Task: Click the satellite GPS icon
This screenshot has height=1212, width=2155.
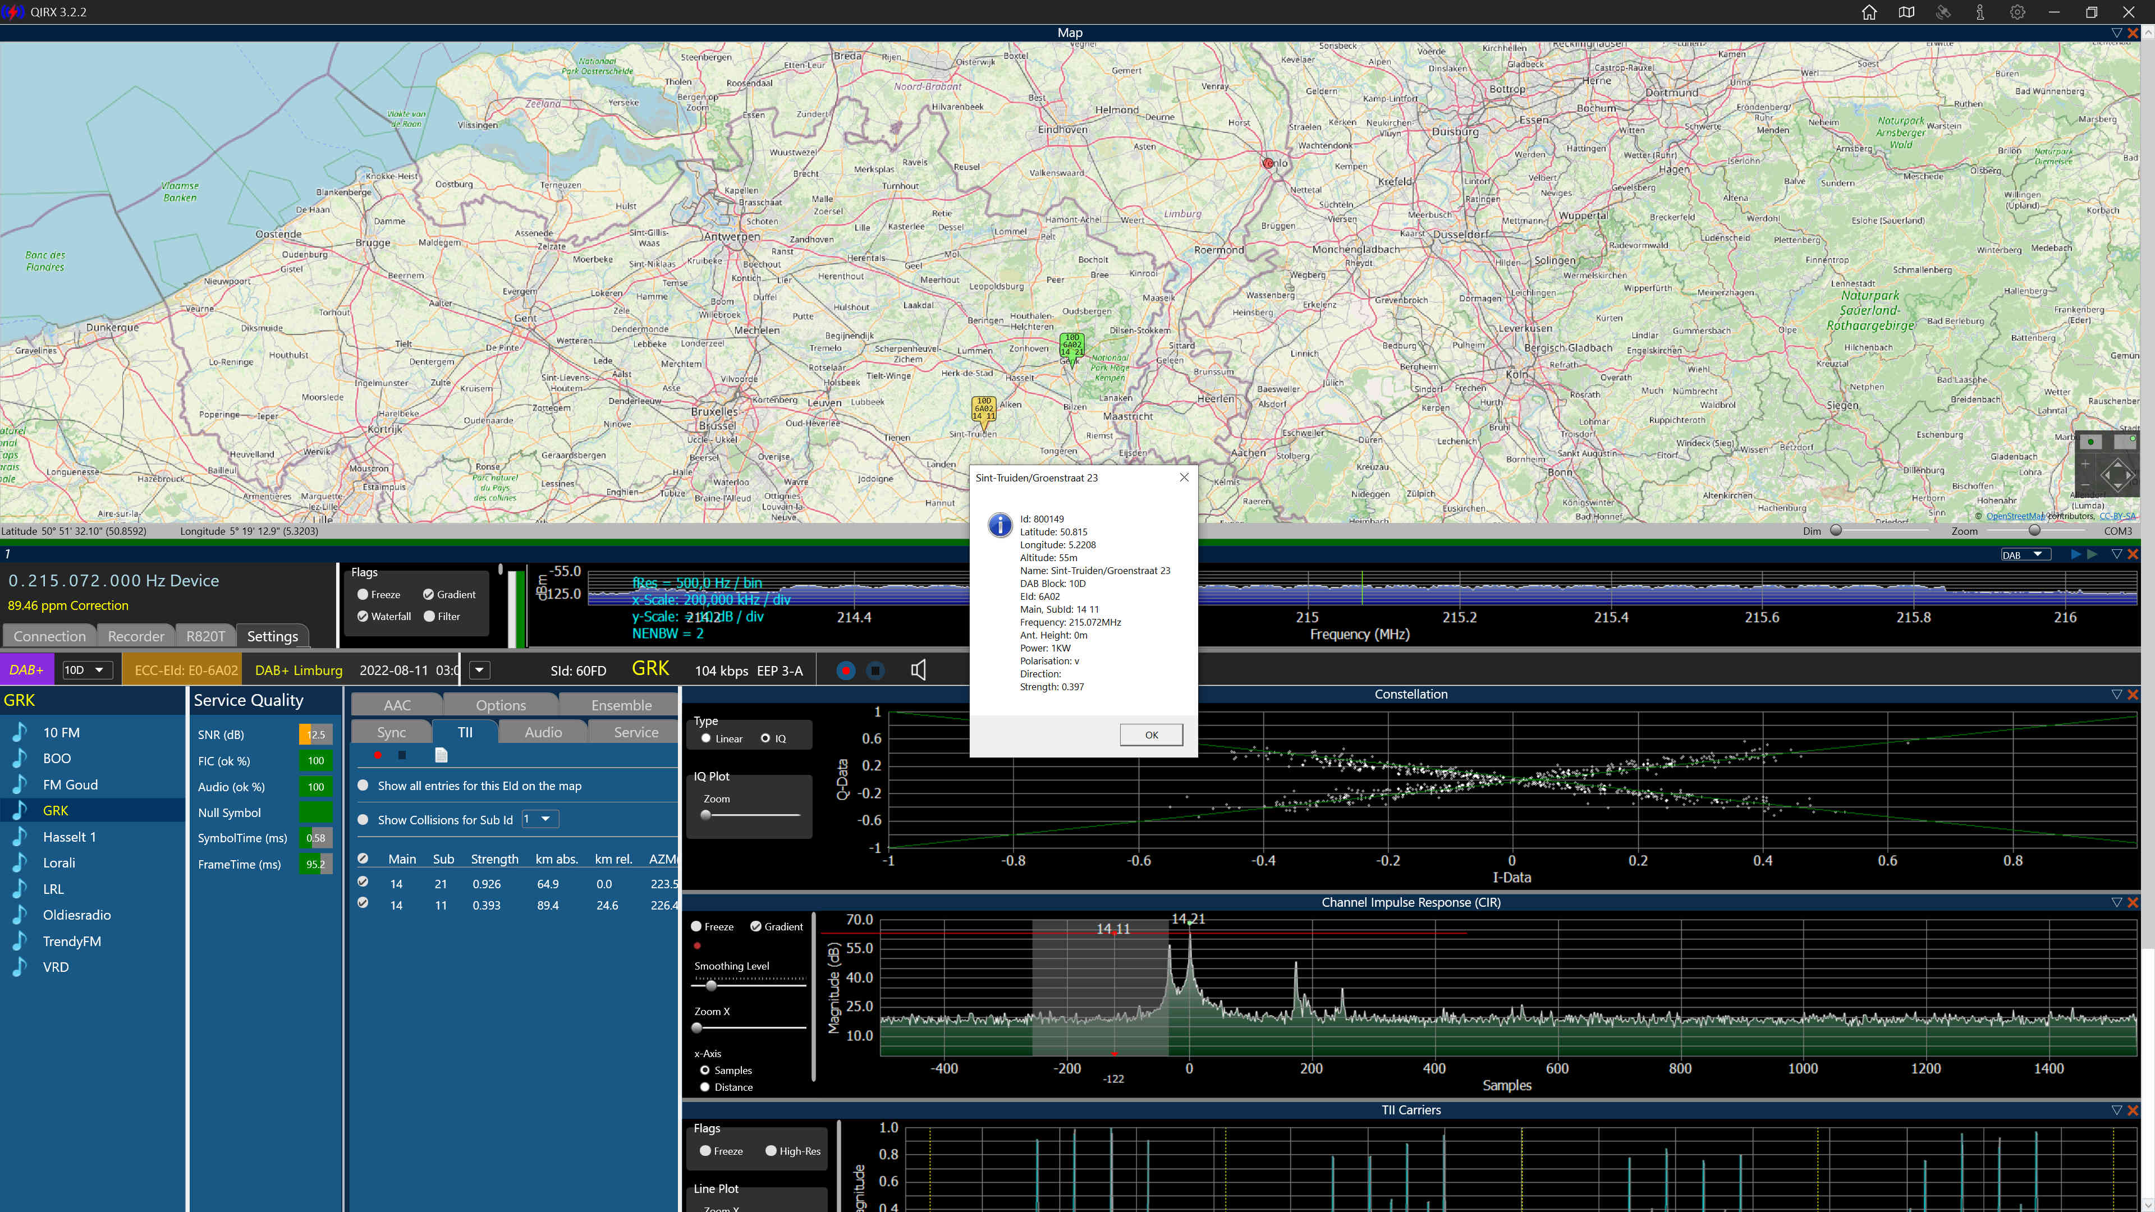Action: (x=1943, y=12)
